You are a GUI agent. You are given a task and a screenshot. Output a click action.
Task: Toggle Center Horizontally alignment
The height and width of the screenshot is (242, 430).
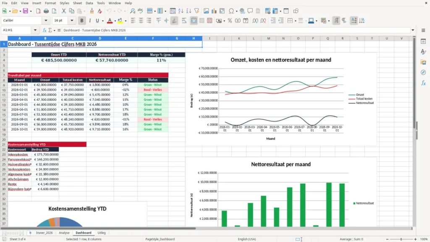pos(141,21)
